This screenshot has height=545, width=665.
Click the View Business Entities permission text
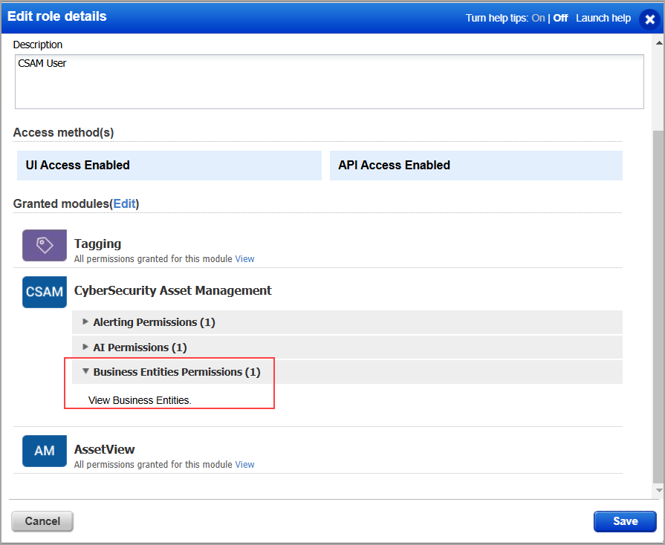click(140, 400)
